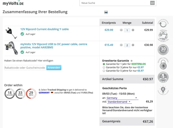173x128 pixels.
Task: Click the info icon beside Erweiterte Garantie
Action: pos(131,61)
